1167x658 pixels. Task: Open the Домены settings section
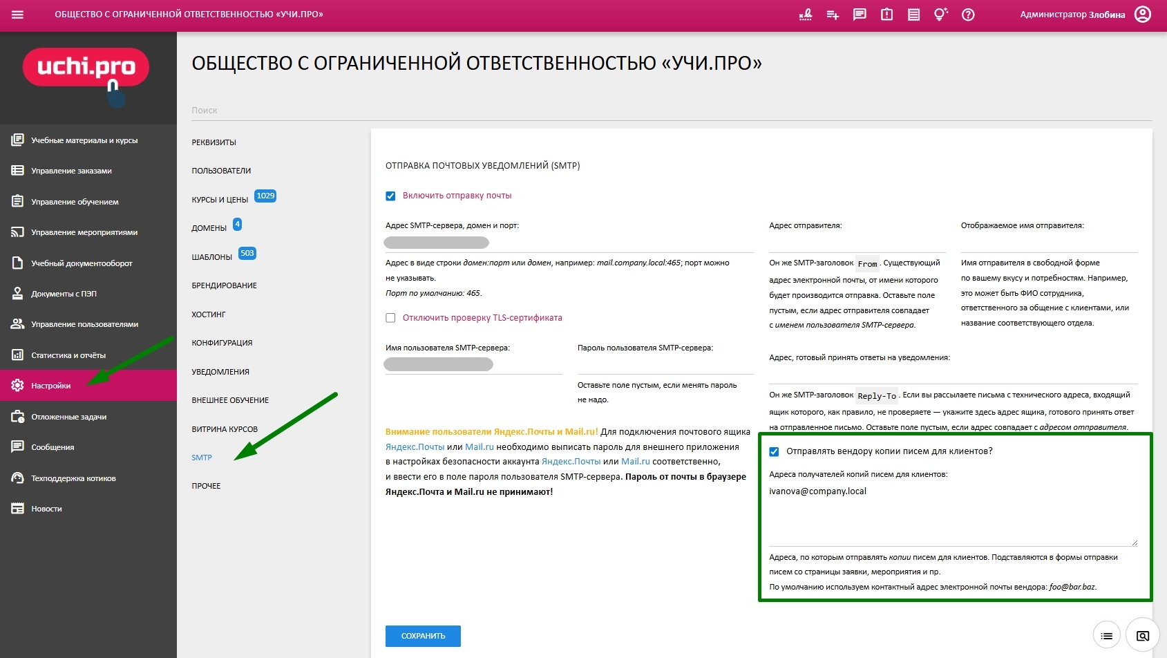tap(209, 228)
